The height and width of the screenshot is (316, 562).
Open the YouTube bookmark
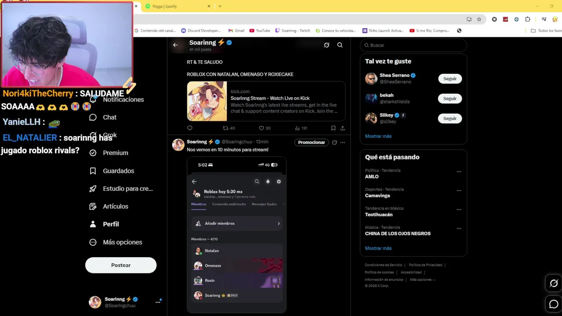pyautogui.click(x=260, y=31)
